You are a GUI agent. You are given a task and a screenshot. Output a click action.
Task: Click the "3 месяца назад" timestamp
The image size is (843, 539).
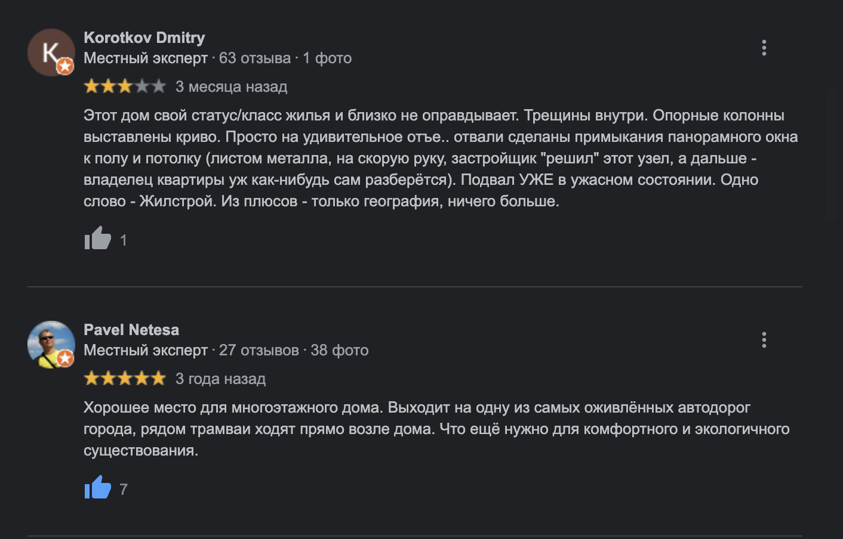[231, 86]
